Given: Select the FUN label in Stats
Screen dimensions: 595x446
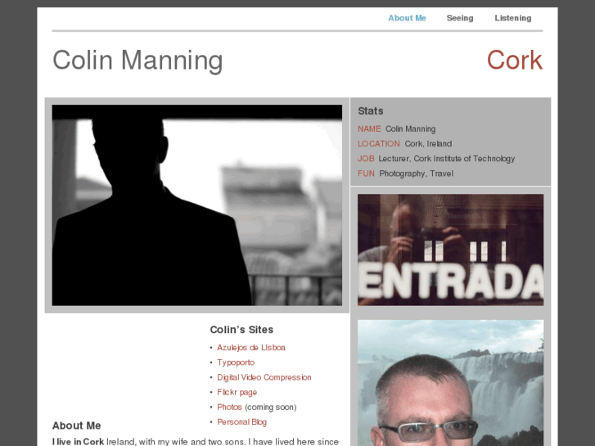Looking at the screenshot, I should [x=366, y=173].
